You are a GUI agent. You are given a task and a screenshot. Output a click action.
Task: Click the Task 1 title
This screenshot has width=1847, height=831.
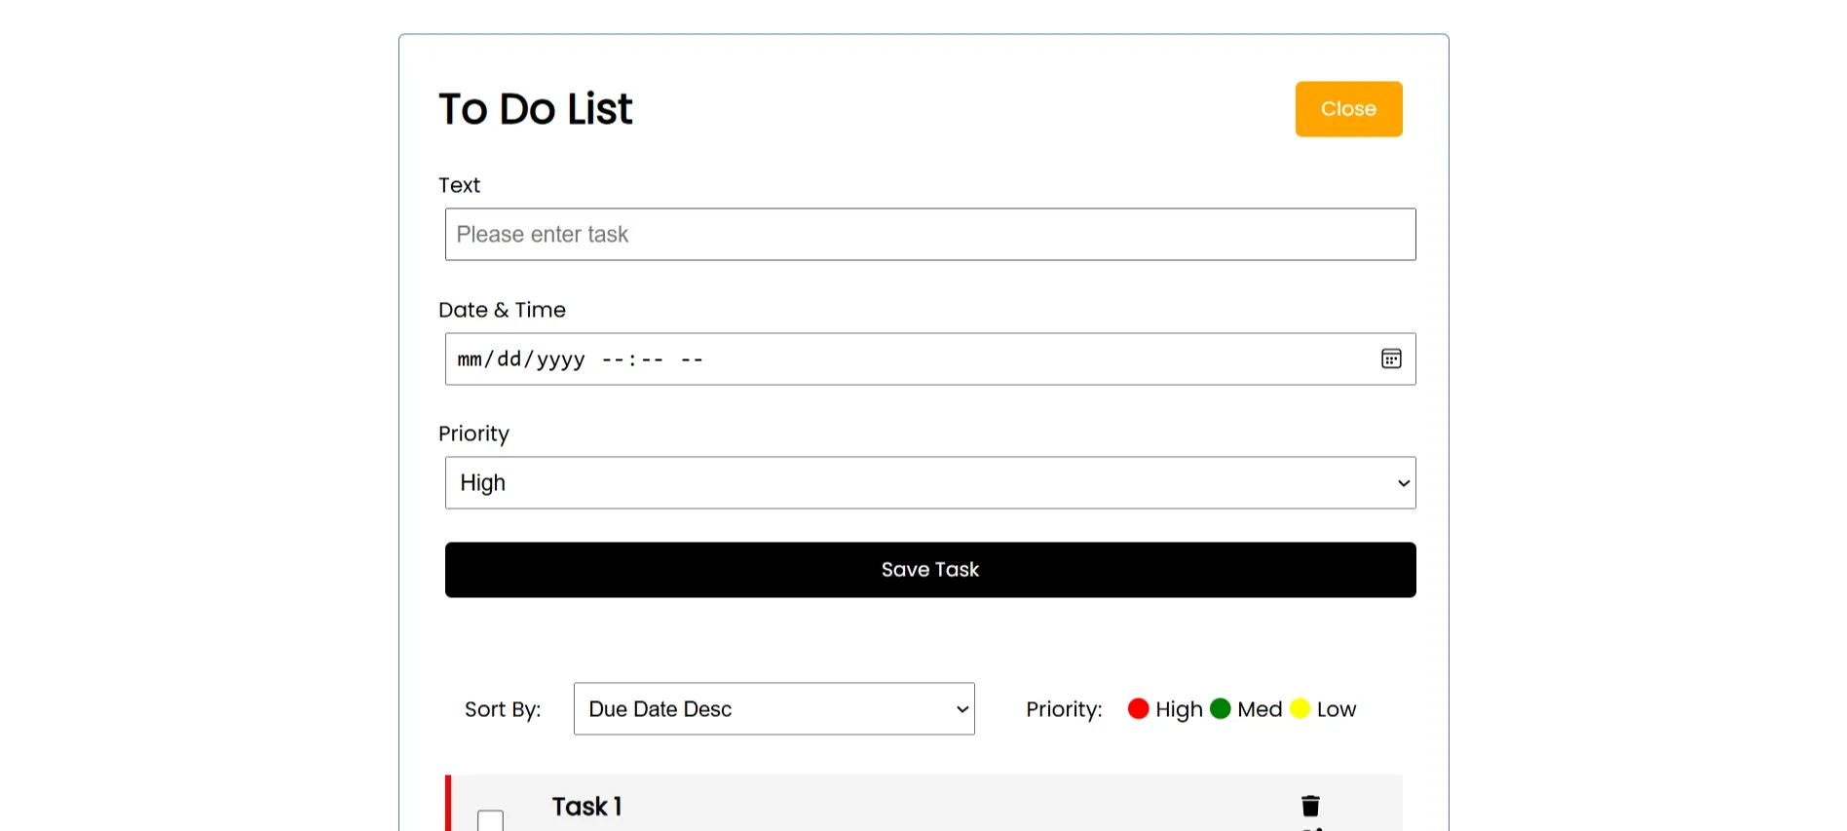pos(586,807)
